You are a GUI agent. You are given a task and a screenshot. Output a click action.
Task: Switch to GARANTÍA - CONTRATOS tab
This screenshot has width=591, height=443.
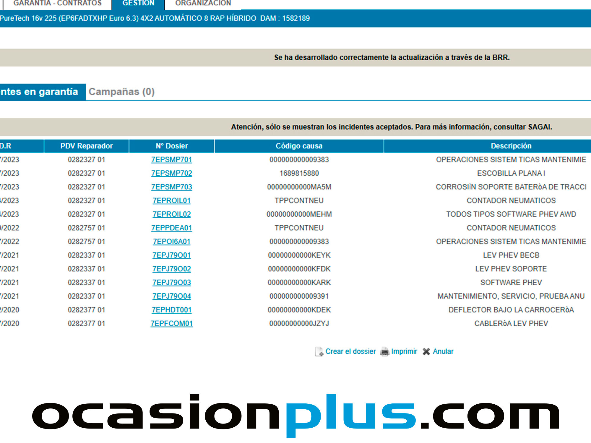pos(57,4)
